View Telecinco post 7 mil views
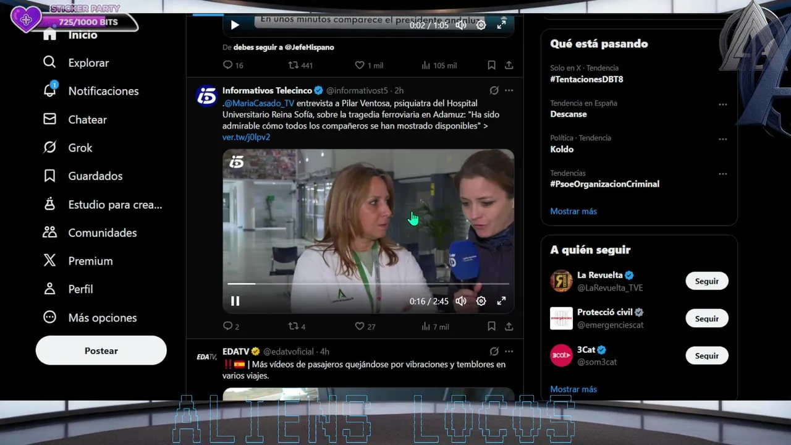The image size is (791, 445). (435, 326)
